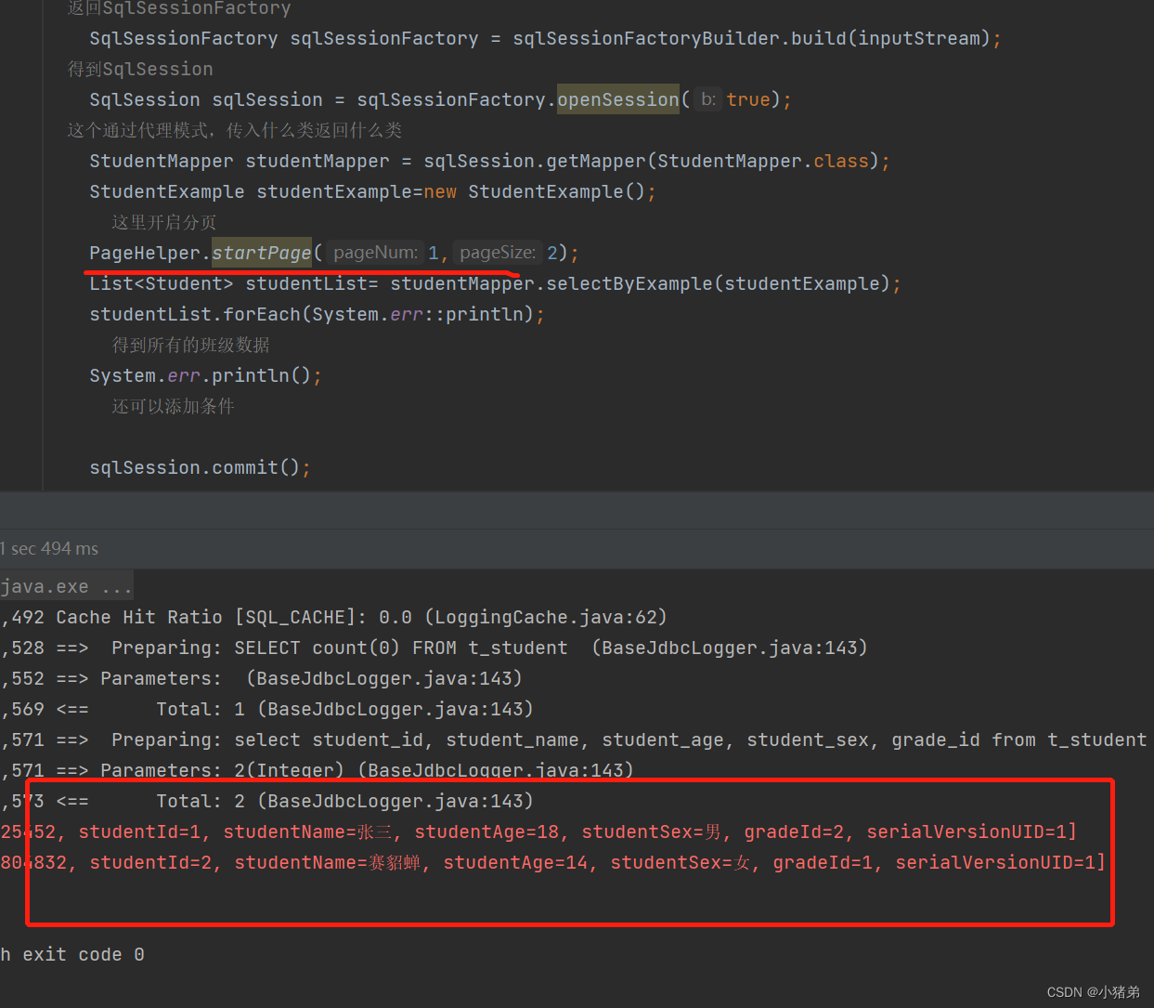Click the startPage method name
The height and width of the screenshot is (1008, 1154).
(262, 253)
